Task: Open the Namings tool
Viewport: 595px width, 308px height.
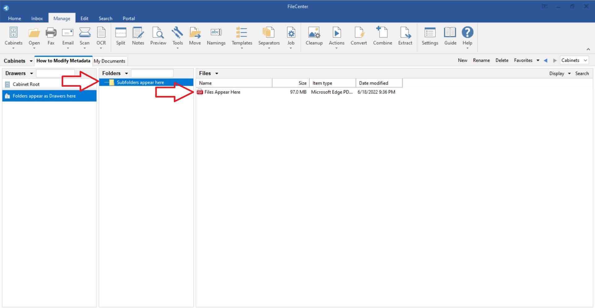Action: [216, 37]
